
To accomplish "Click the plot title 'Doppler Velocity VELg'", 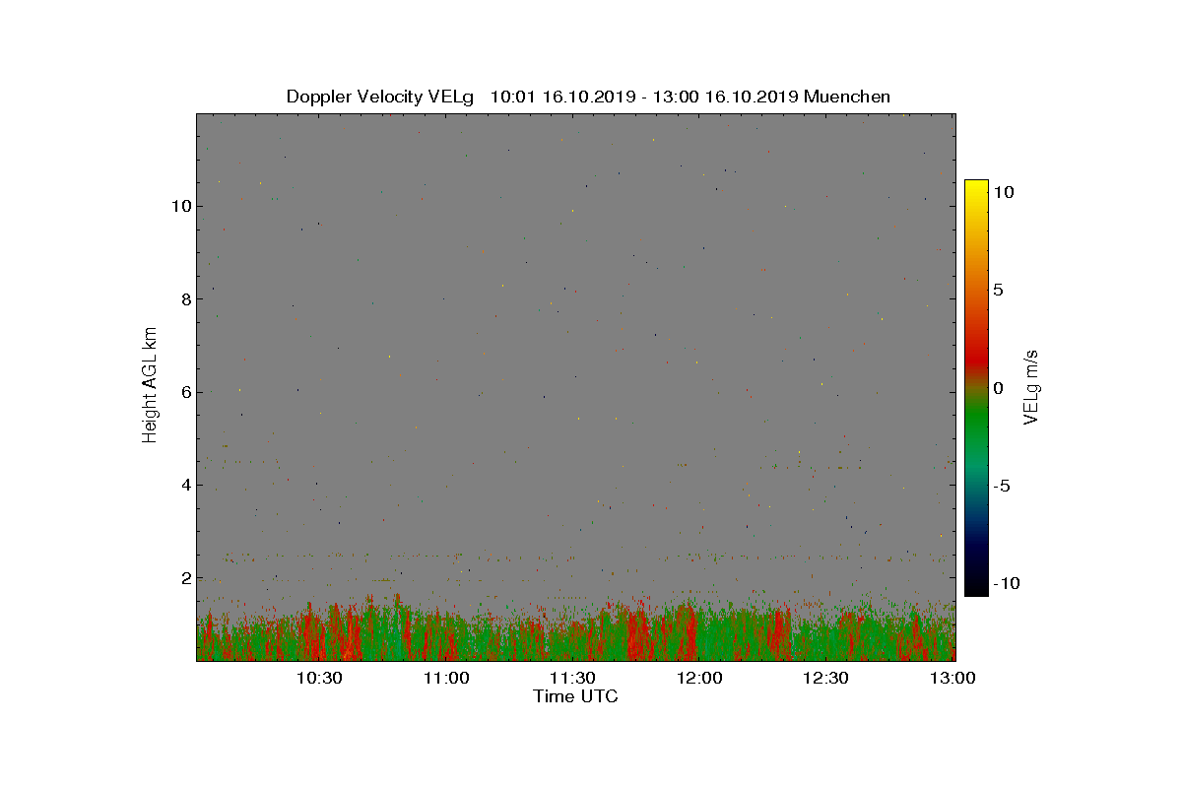I will pyautogui.click(x=379, y=97).
